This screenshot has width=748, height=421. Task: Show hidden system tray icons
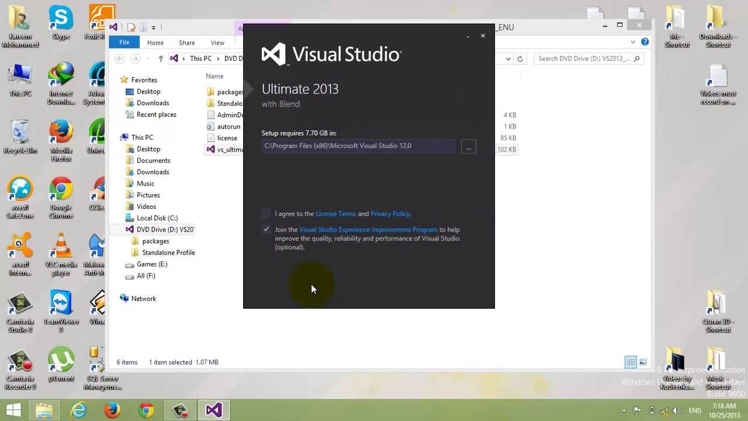pyautogui.click(x=624, y=410)
